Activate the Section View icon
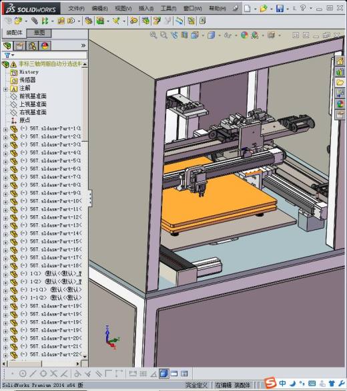The width and height of the screenshot is (347, 391). (x=184, y=35)
